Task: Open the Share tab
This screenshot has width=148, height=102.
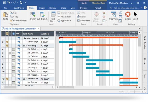Action: [63, 8]
